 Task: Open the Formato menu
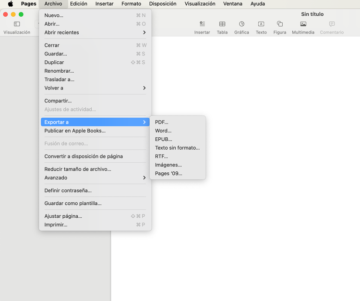click(x=132, y=4)
